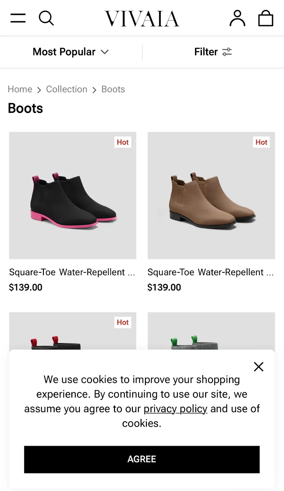Open the account profile icon

coord(237,18)
